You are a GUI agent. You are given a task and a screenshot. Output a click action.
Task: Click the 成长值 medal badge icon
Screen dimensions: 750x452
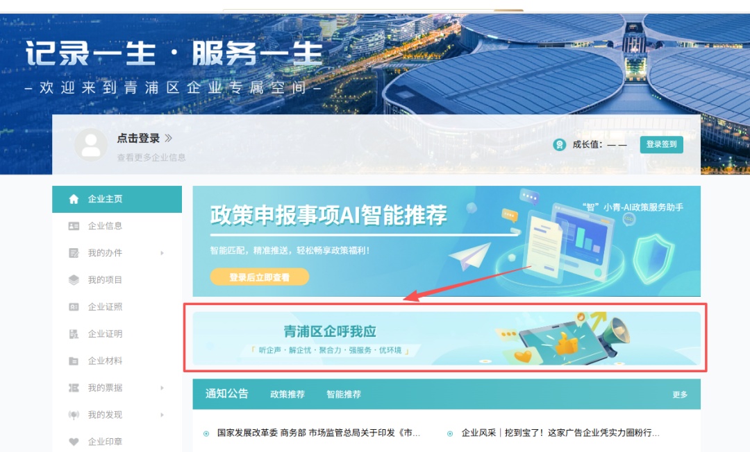(559, 145)
